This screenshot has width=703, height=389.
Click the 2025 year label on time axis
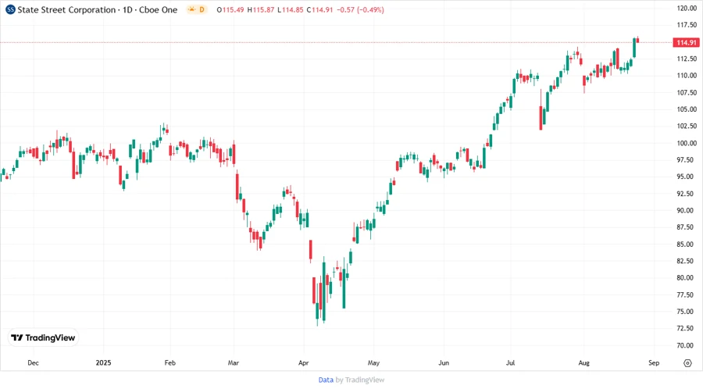(104, 363)
